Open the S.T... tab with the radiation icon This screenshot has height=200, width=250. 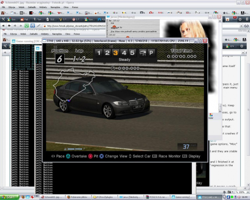pos(65,19)
